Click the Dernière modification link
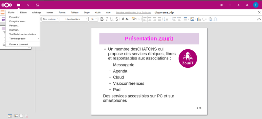Viewport: 262px width, 119px height. pos(133,12)
